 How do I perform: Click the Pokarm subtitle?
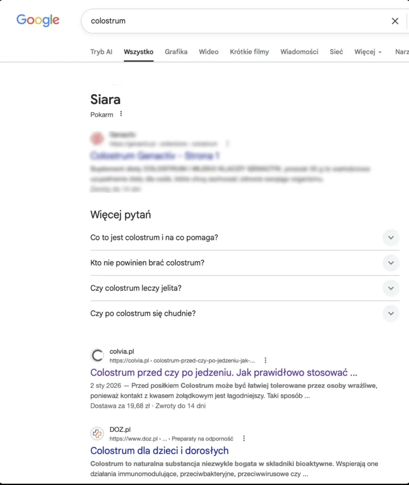coord(102,115)
